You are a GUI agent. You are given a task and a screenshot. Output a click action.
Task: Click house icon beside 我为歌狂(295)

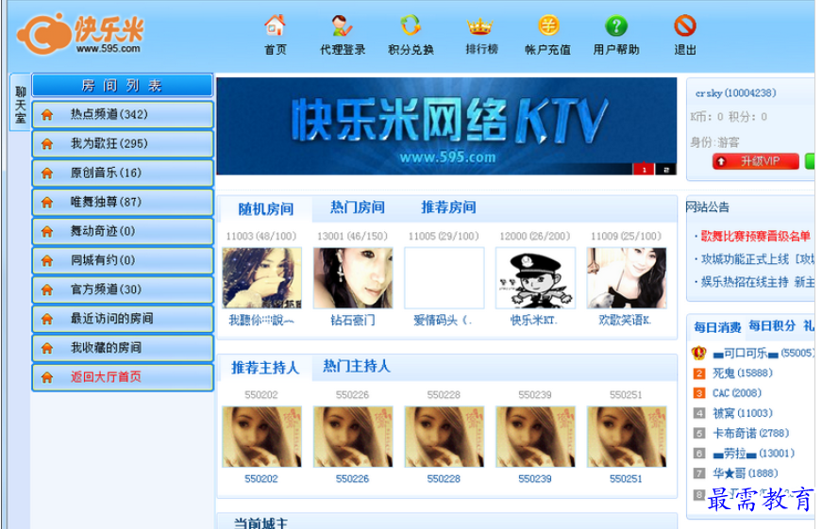click(47, 144)
